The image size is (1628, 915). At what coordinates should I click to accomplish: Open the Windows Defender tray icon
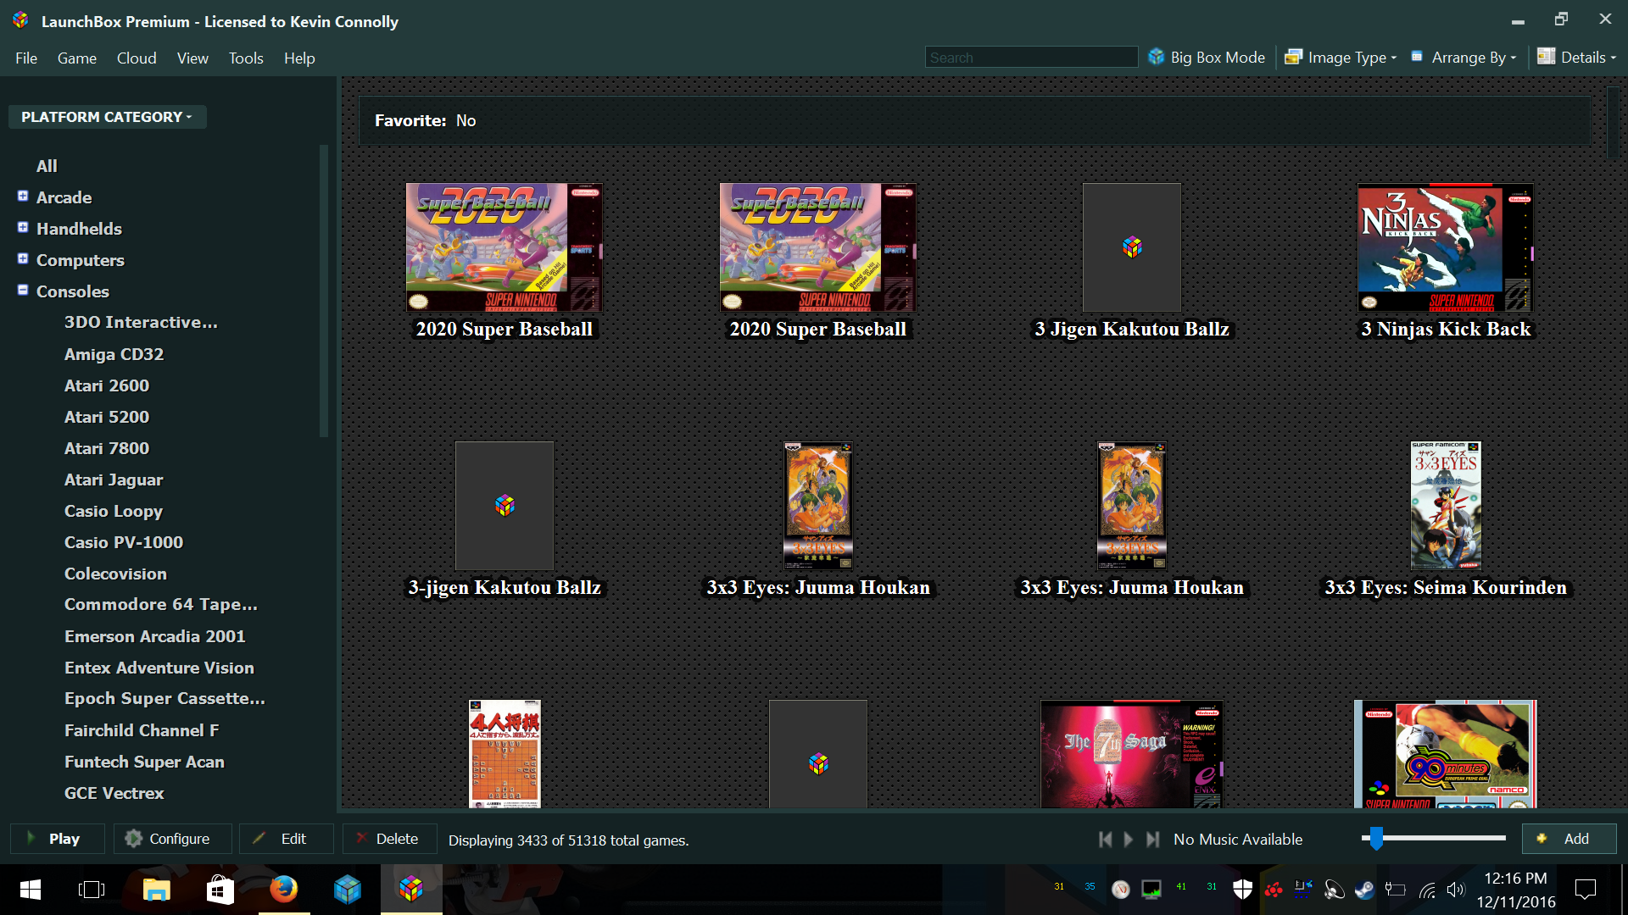tap(1242, 889)
